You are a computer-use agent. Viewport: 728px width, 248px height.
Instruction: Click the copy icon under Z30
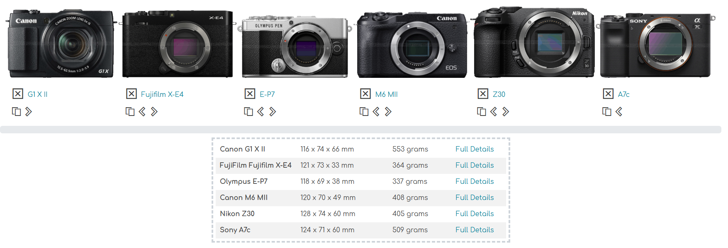[x=482, y=112]
